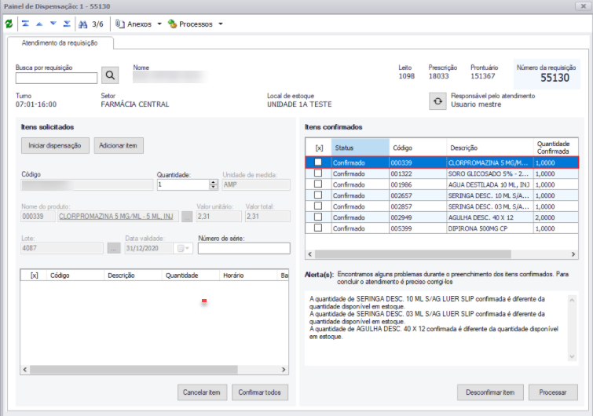The width and height of the screenshot is (593, 416).
Task: Select row with code 001322
Action: point(441,173)
